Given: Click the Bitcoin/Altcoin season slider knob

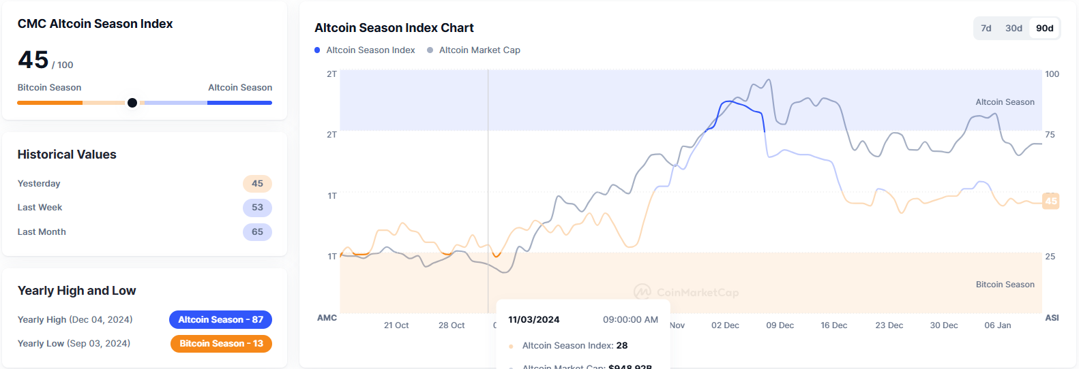Looking at the screenshot, I should (132, 103).
